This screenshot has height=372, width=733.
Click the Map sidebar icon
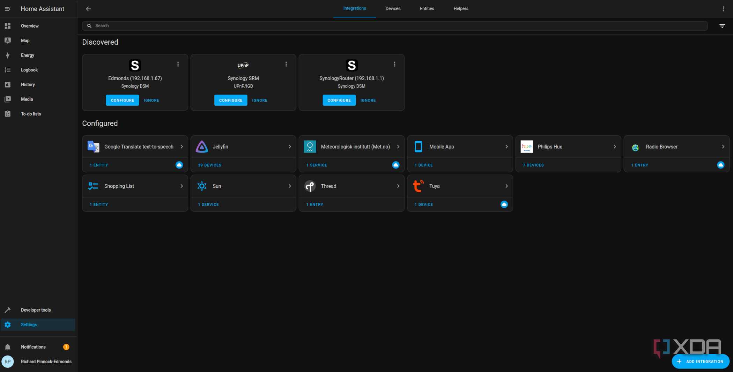(8, 40)
